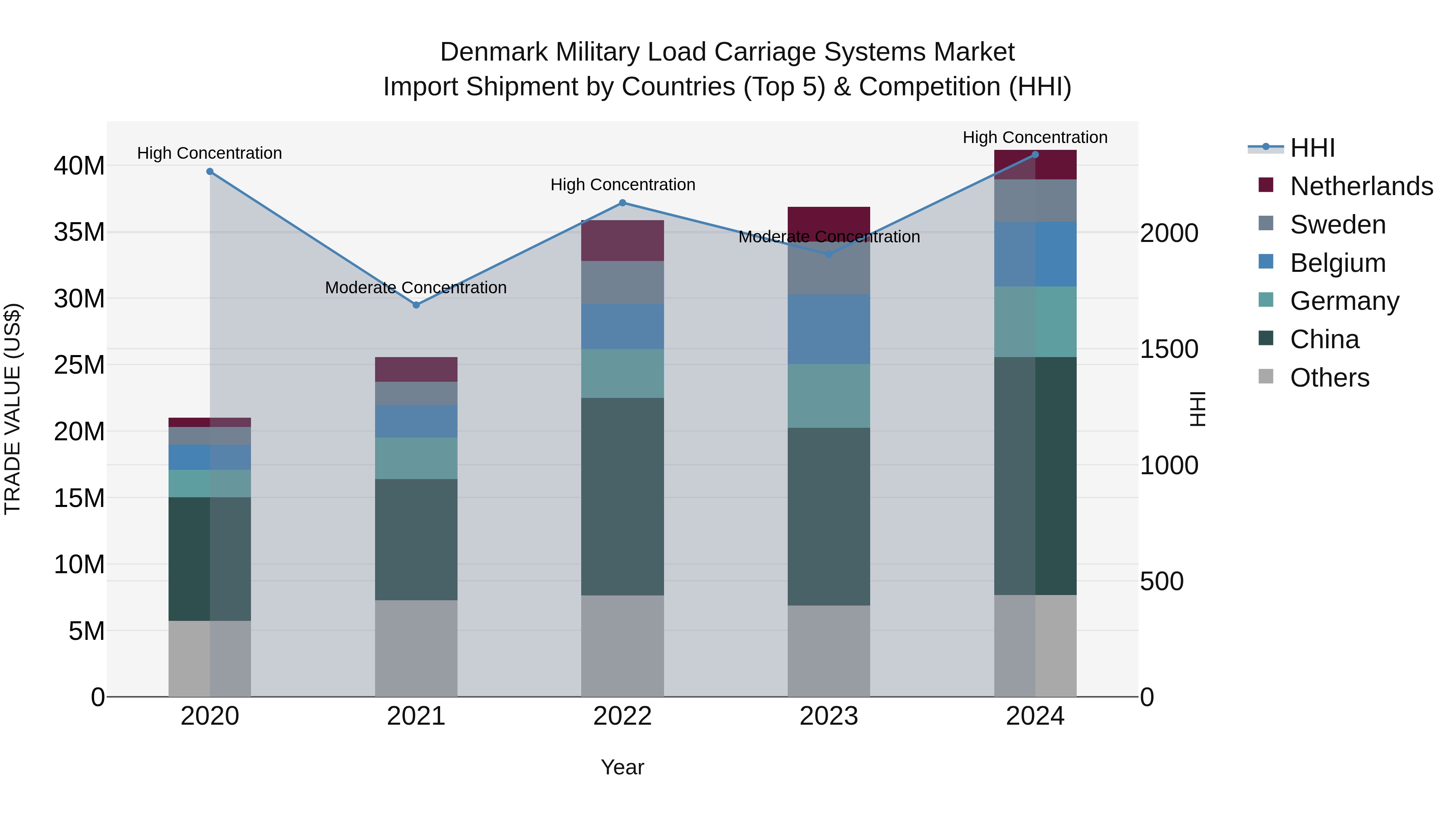The width and height of the screenshot is (1455, 818).
Task: Click the China segment in the 2022 bar
Action: tap(622, 497)
